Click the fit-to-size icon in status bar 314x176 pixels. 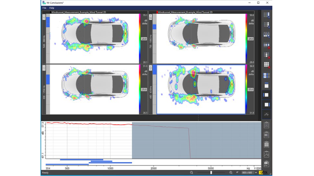[237, 173]
